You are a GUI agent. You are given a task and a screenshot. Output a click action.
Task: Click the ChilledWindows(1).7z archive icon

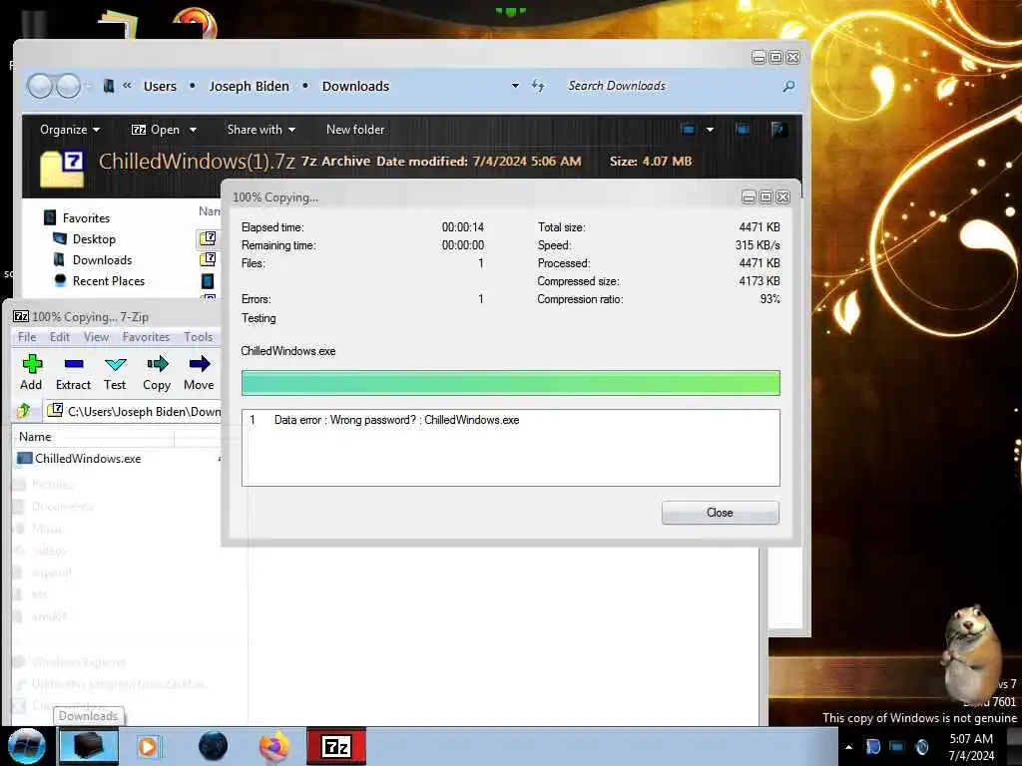coord(62,169)
